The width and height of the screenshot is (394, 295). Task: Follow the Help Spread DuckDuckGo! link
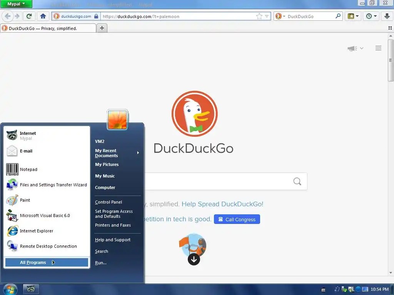[222, 204]
